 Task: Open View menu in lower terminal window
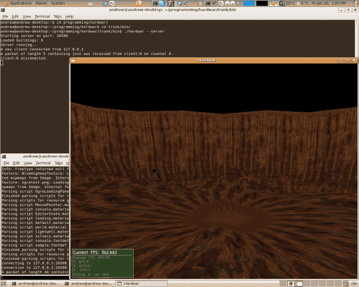(27, 163)
